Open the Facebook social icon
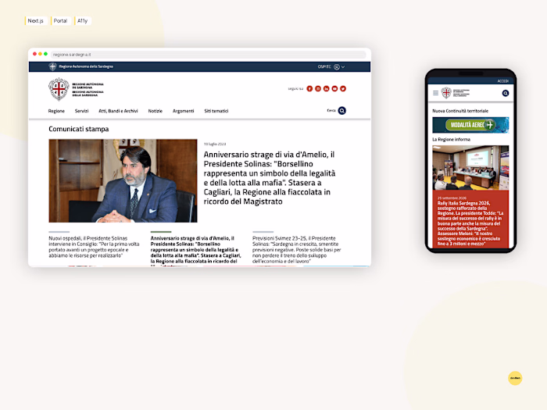Viewport: 547px width, 410px height. tap(309, 88)
